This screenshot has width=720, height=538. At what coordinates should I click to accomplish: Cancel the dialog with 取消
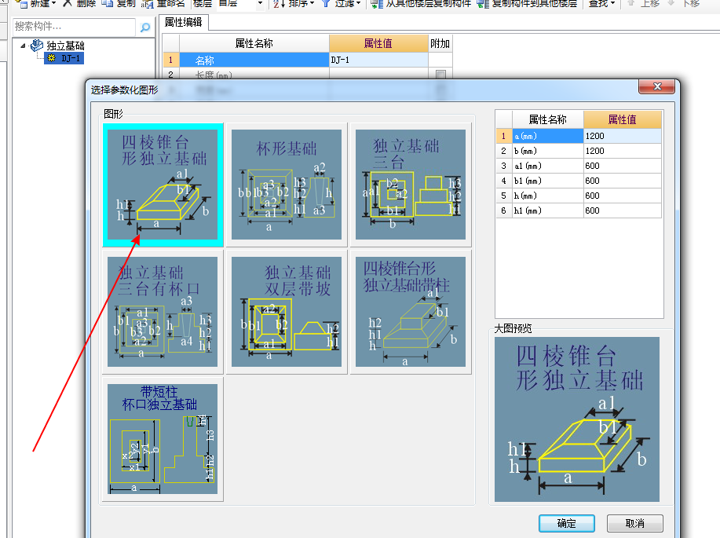635,523
